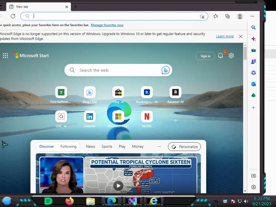The height and width of the screenshot is (207, 276).
Task: Open LinkedIn quick link tile
Action: [89, 116]
